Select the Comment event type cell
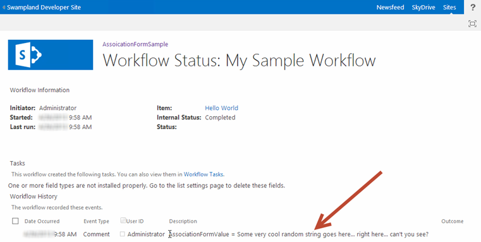This screenshot has width=481, height=242. point(96,234)
